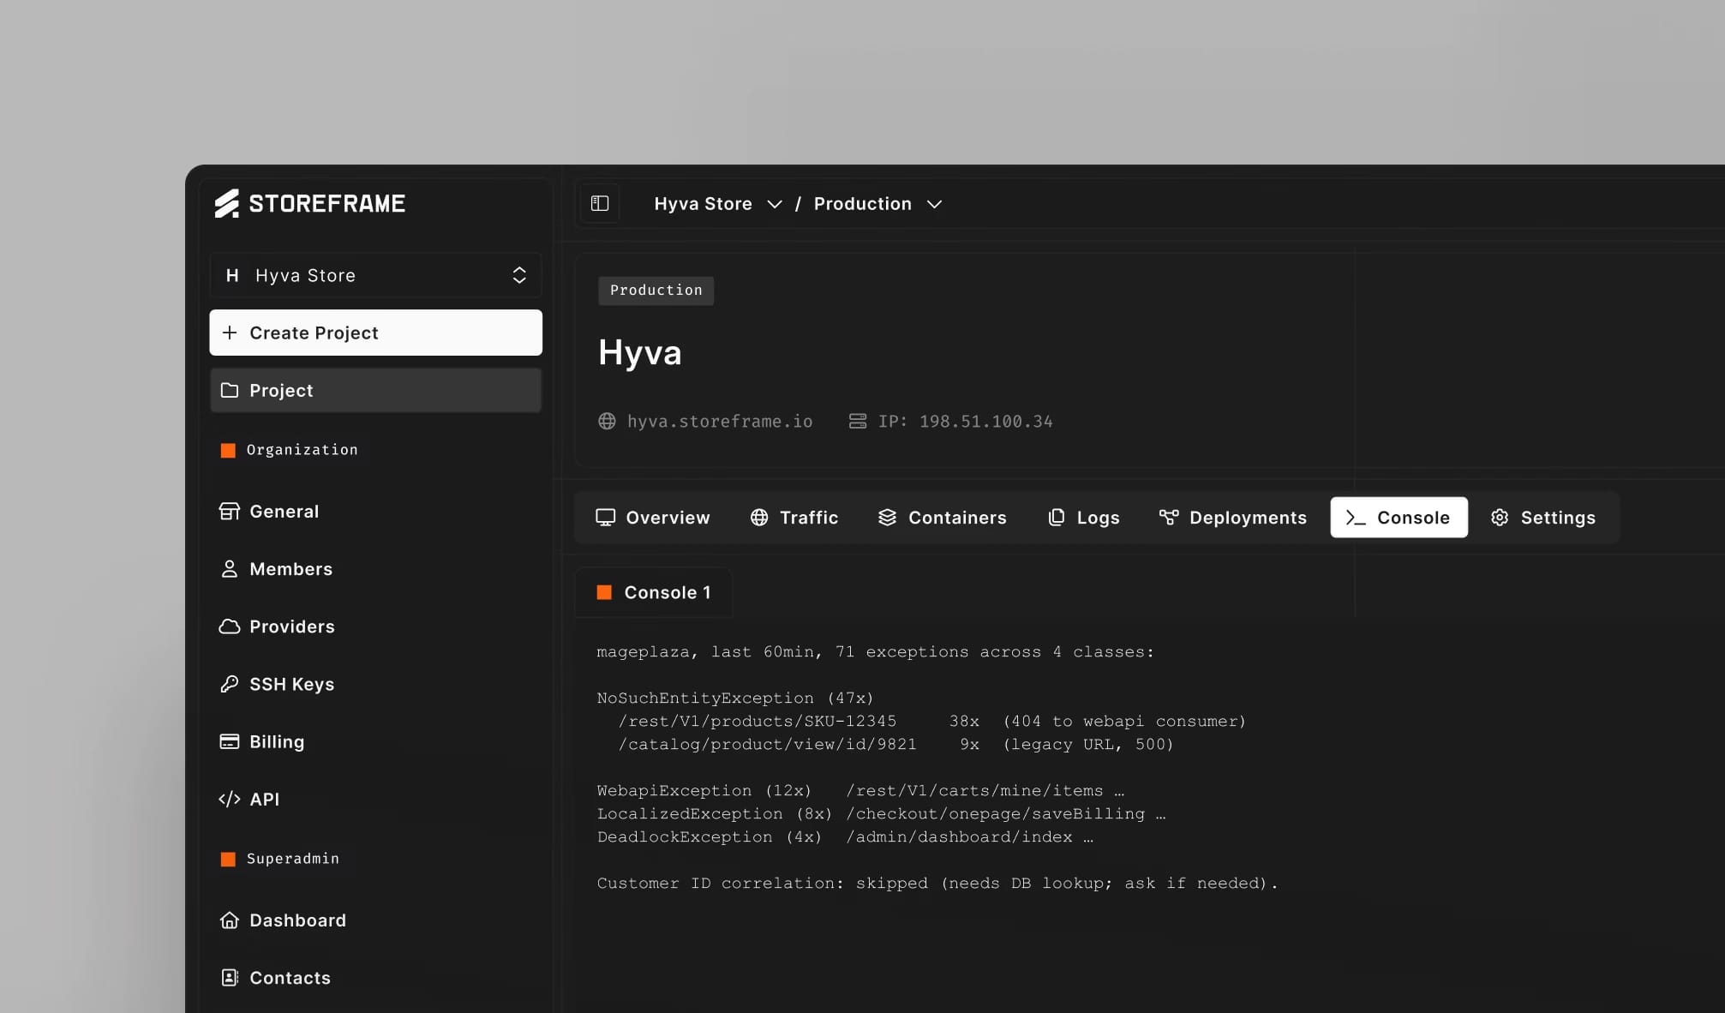
Task: Click the Members person icon
Action: click(x=229, y=569)
